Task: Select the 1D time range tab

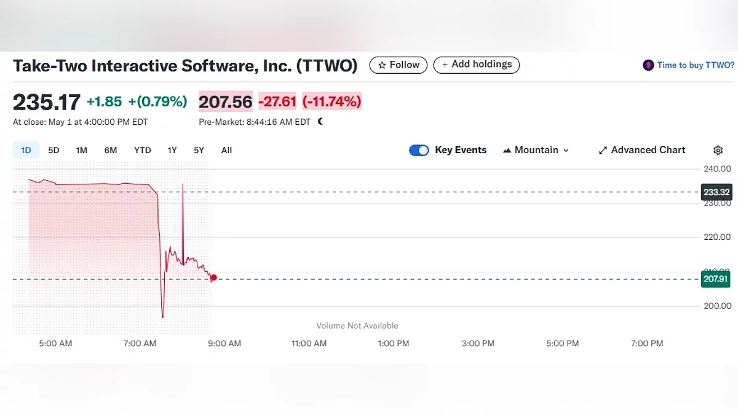Action: point(26,150)
